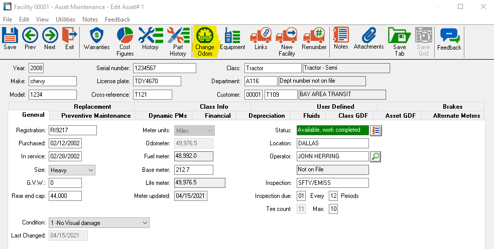Open the Utilities menu
This screenshot has height=249, width=494.
click(x=65, y=20)
